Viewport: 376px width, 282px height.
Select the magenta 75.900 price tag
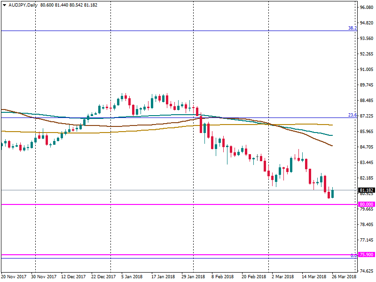[x=366, y=255]
